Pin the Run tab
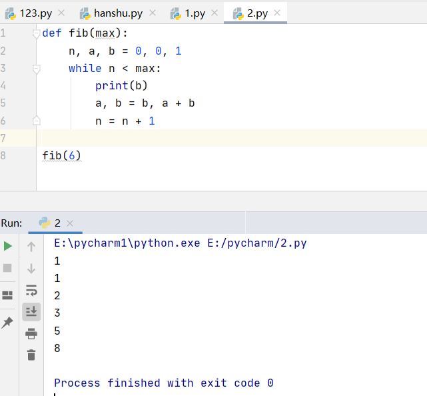This screenshot has height=396, width=427. pos(7,323)
